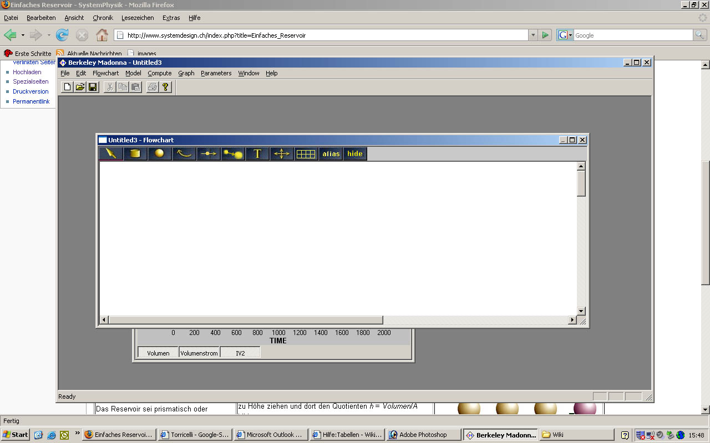710x443 pixels.
Task: Click the yellow question mark Help icon
Action: point(165,87)
